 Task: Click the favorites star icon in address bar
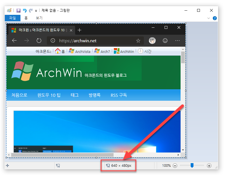coord(138,41)
